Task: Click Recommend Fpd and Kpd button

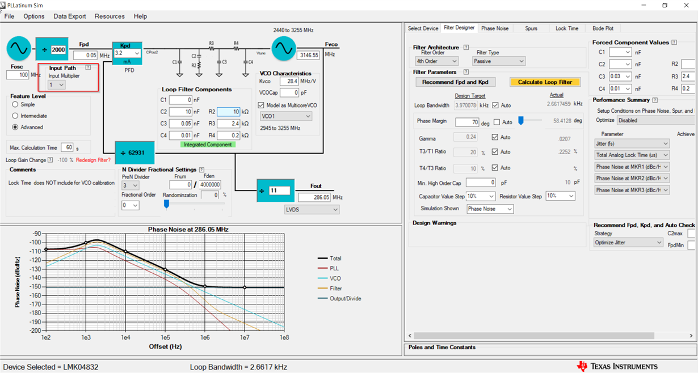Action: (455, 82)
